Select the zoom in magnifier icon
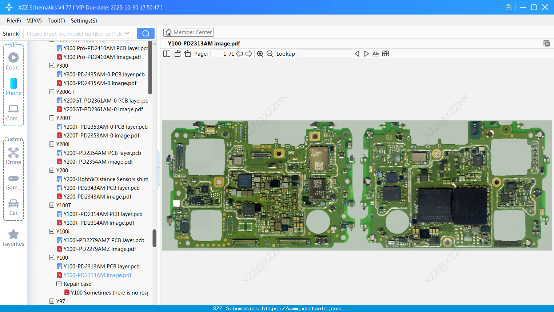554x312 pixels. coord(260,53)
